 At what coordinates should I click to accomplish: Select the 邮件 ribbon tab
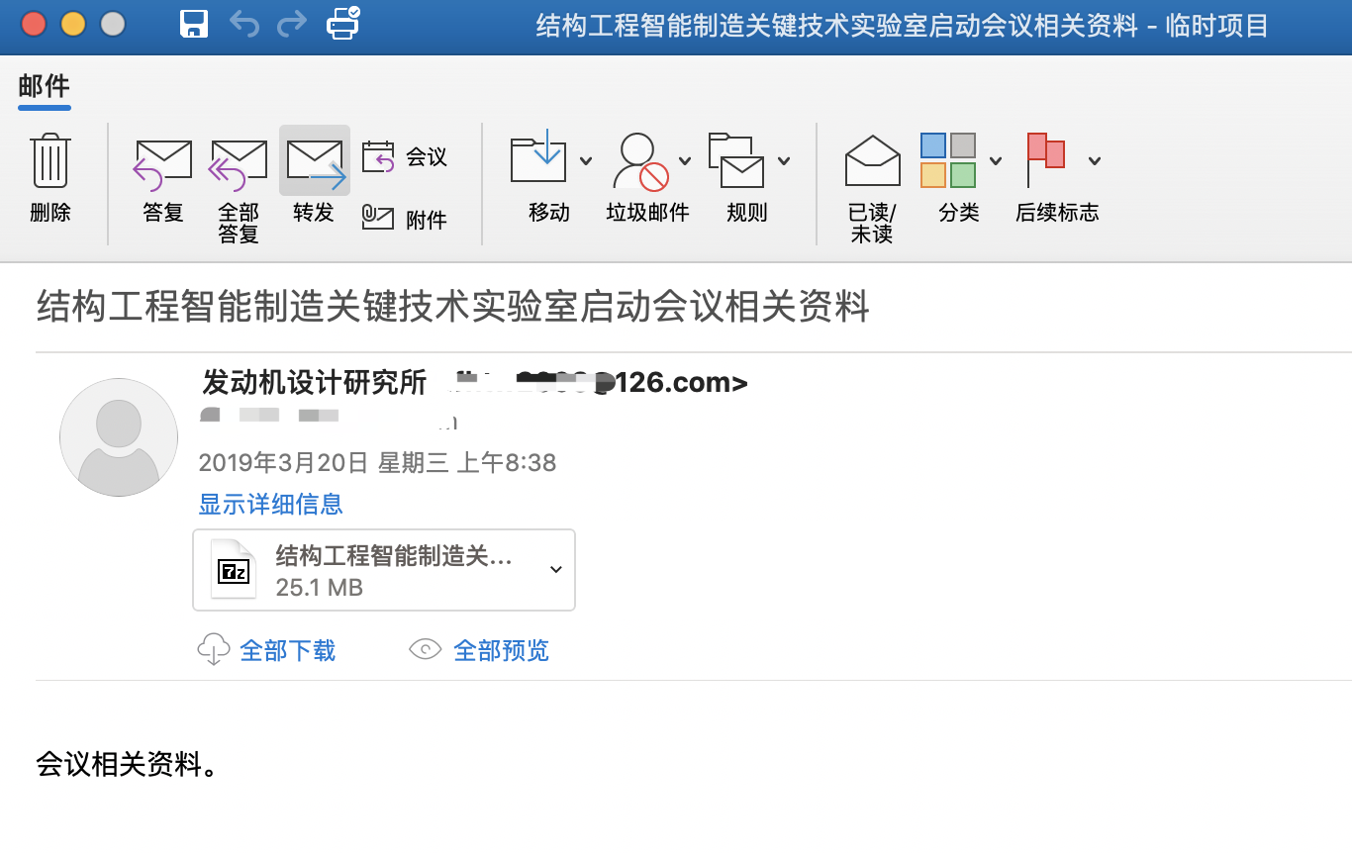point(45,86)
